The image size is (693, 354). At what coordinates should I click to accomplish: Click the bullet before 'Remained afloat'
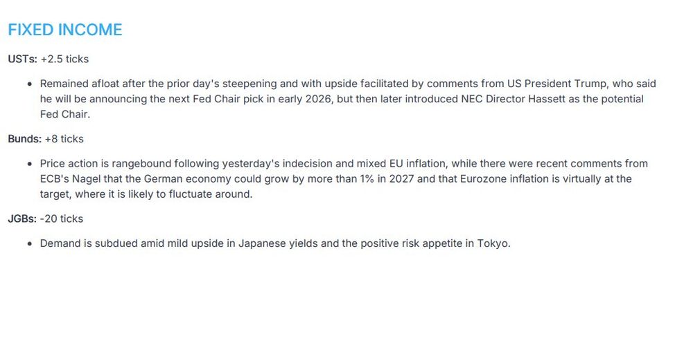click(x=30, y=84)
